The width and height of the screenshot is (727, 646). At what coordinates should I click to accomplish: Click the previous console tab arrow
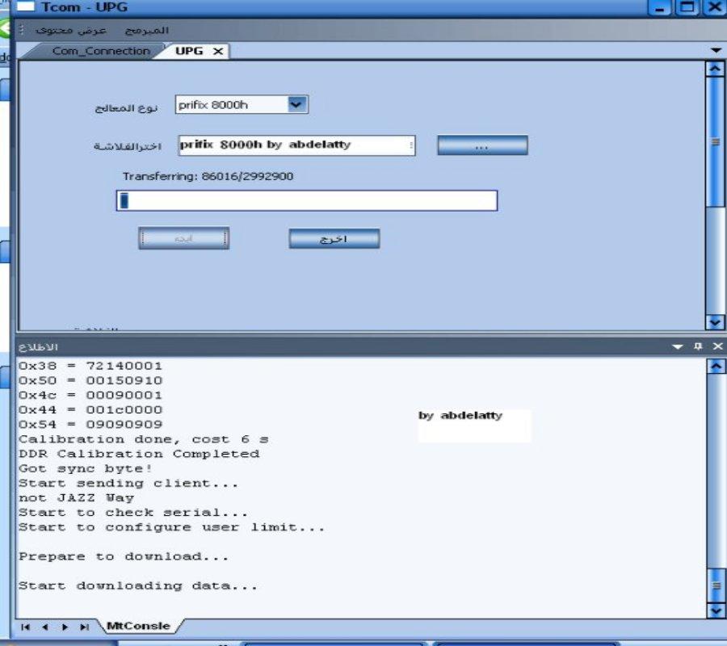(x=45, y=627)
